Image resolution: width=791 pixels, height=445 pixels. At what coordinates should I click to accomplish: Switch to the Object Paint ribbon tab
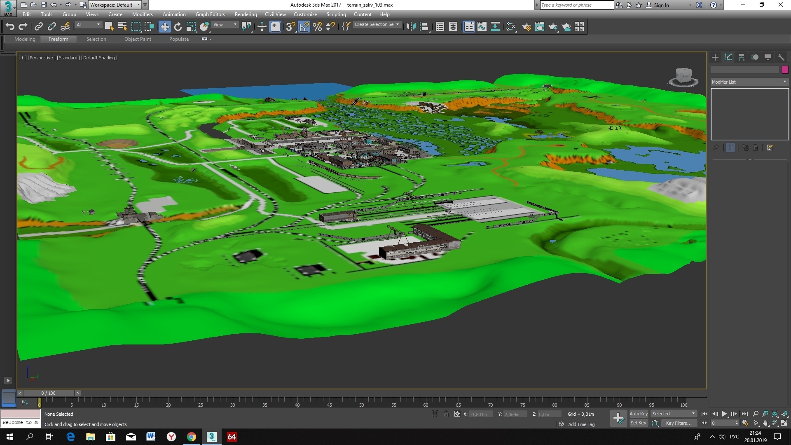click(x=138, y=39)
